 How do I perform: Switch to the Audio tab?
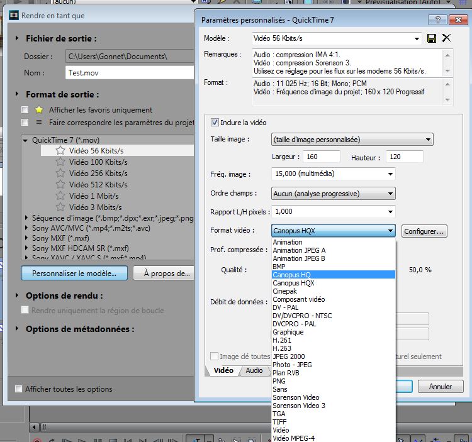254,370
